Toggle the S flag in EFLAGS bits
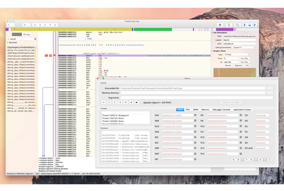Image resolution: width=284 pixels, height=191 pixels. coord(251,160)
